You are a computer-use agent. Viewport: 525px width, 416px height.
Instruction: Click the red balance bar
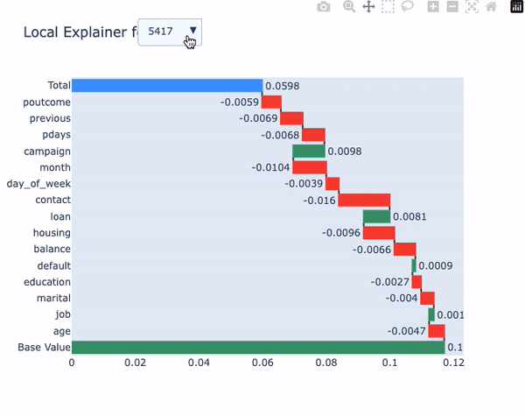(405, 249)
